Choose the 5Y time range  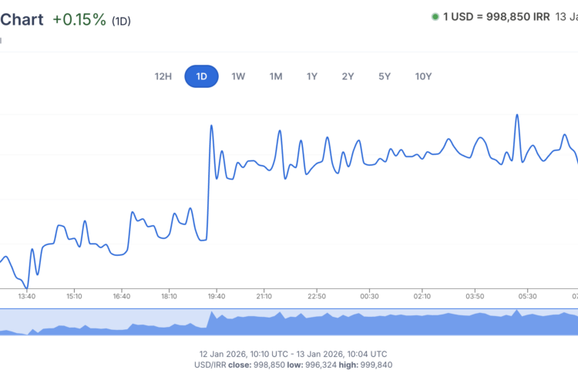(385, 76)
